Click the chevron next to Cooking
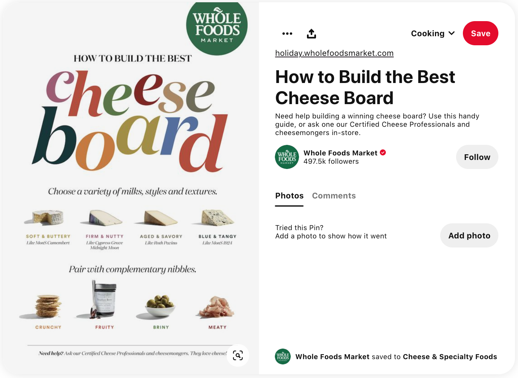 coord(452,33)
